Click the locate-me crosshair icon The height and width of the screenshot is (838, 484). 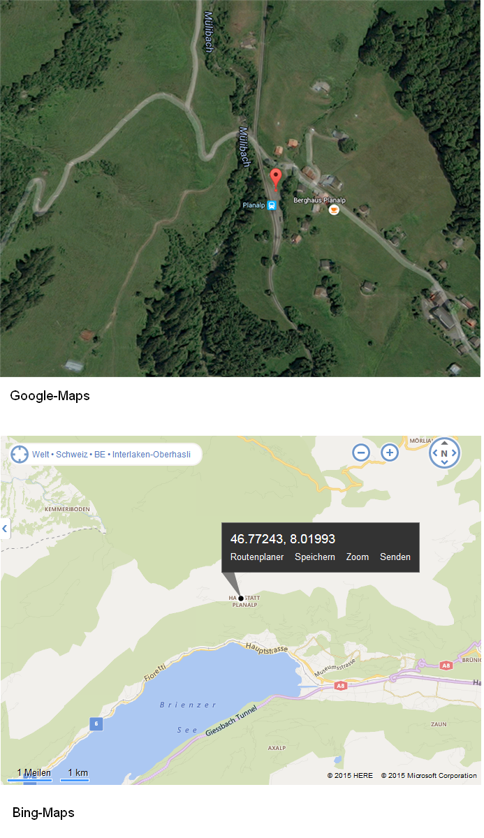[x=19, y=455]
